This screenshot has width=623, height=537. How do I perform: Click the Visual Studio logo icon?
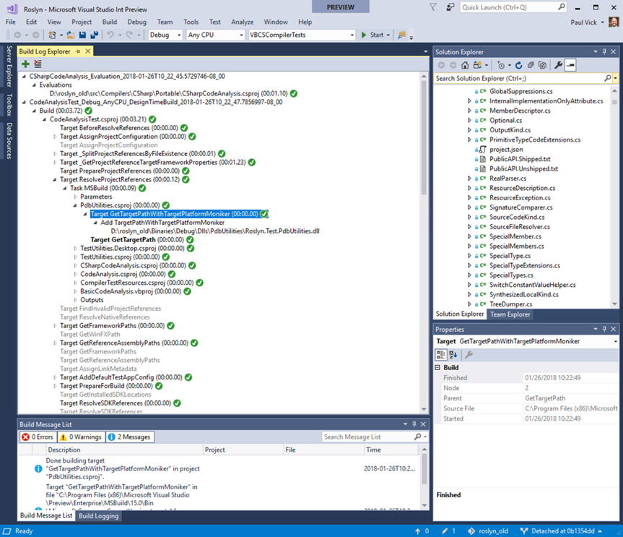(12, 9)
